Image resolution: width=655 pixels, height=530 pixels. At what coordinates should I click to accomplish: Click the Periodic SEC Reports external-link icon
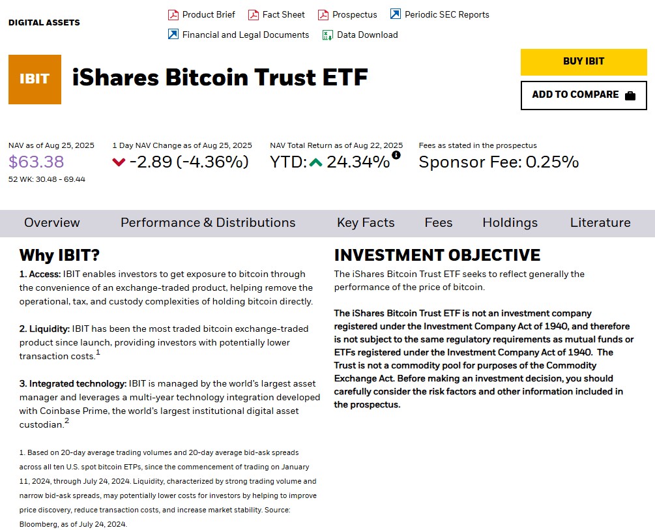tap(396, 14)
